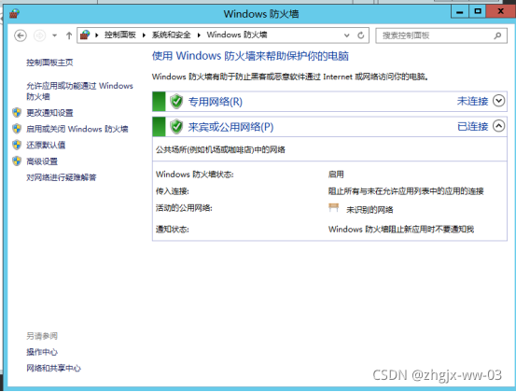Click the firewall icon in address bar
Screen dimensions: 516x392
[x=85, y=35]
